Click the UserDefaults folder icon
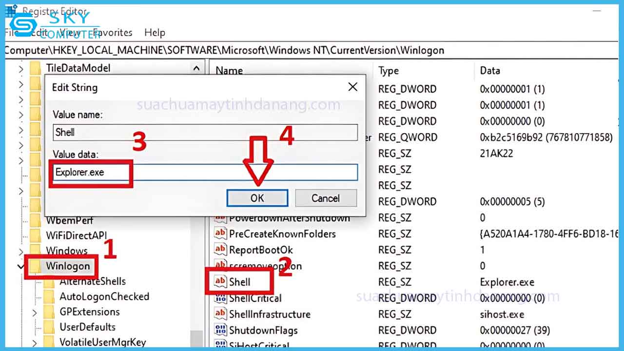The height and width of the screenshot is (351, 624). tap(49, 327)
